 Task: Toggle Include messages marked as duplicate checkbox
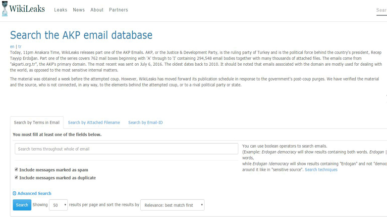click(x=16, y=177)
